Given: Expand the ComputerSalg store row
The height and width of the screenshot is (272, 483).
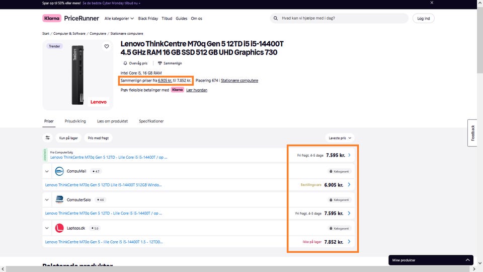Looking at the screenshot, I should [x=47, y=200].
